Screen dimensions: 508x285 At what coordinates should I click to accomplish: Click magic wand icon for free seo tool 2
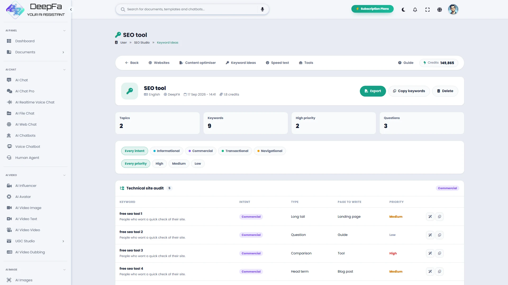click(430, 235)
